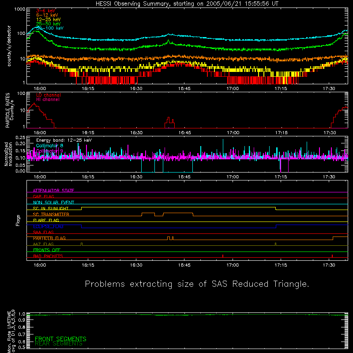
Task: Click the BAD PACKETS marker near 17:00
Action: pos(223,256)
